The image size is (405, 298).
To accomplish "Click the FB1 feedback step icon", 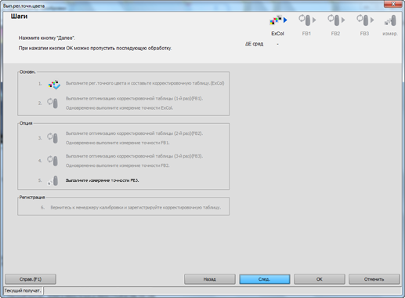I will 307,20.
